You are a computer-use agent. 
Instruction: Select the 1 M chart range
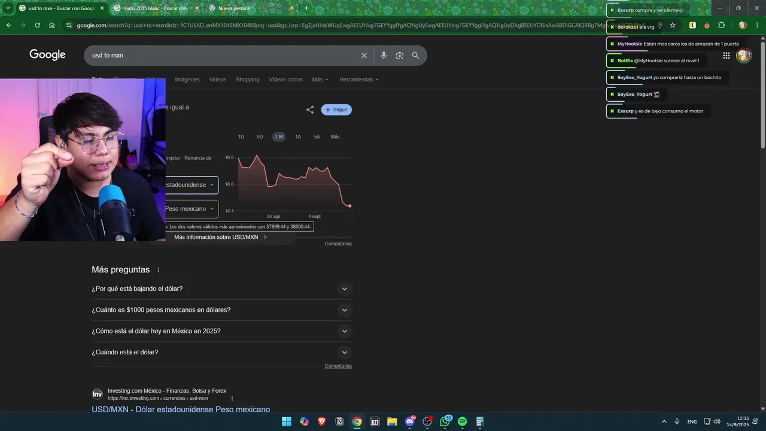[279, 137]
